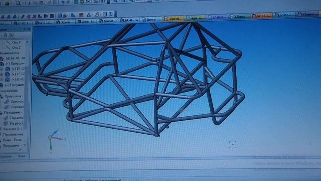Switch to the 'Двигат' drawing tab

point(152,20)
